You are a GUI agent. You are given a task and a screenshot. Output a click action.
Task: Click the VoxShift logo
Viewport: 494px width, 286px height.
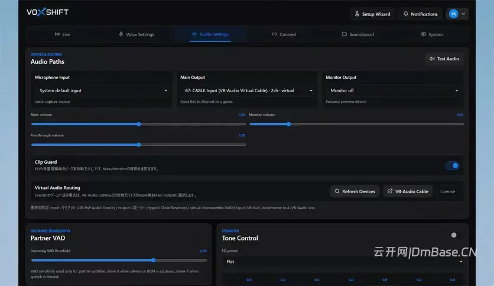(x=47, y=12)
